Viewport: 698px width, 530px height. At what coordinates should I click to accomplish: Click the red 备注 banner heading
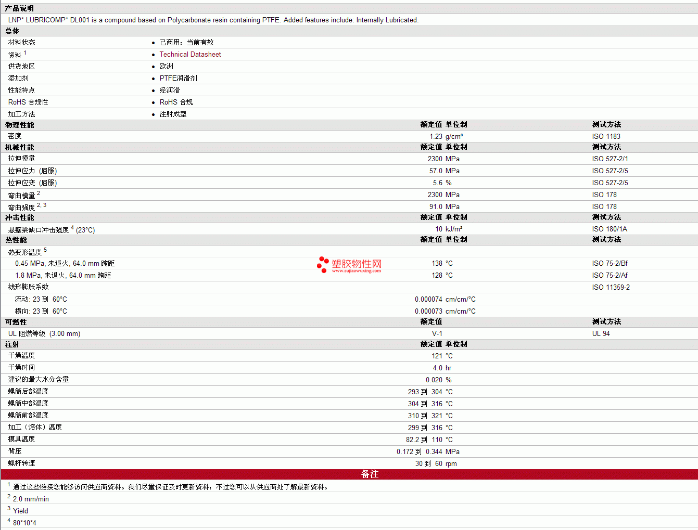(x=370, y=474)
